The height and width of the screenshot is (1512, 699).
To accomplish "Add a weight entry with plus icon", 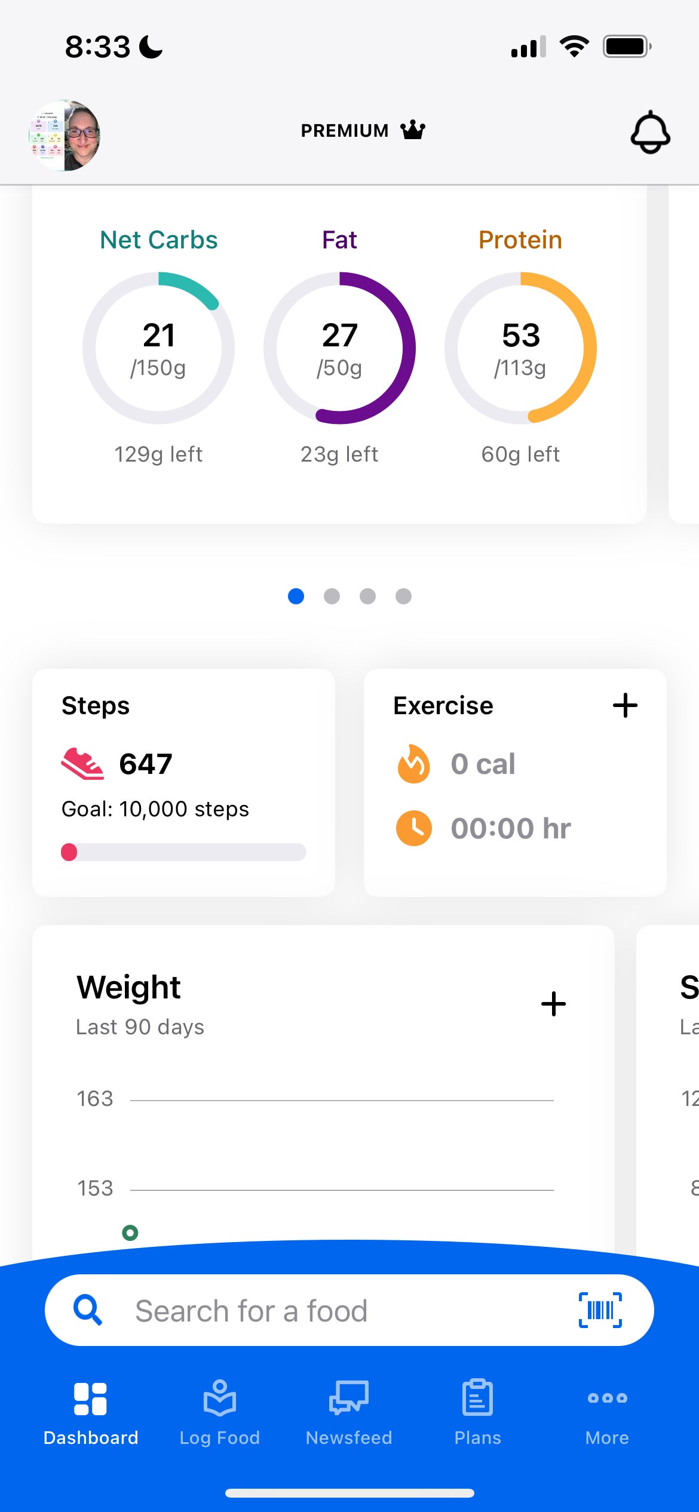I will click(553, 1004).
